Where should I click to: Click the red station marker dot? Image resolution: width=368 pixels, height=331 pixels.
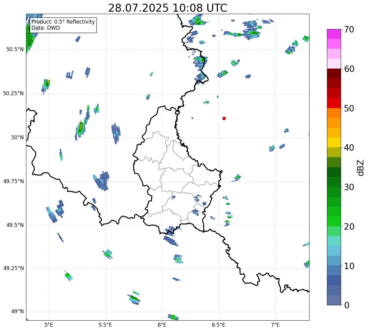[224, 118]
